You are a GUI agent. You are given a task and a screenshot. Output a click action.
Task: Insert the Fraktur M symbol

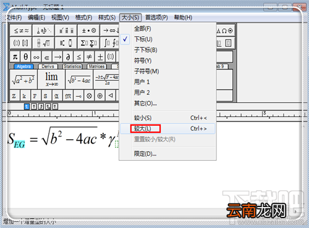point(68,96)
